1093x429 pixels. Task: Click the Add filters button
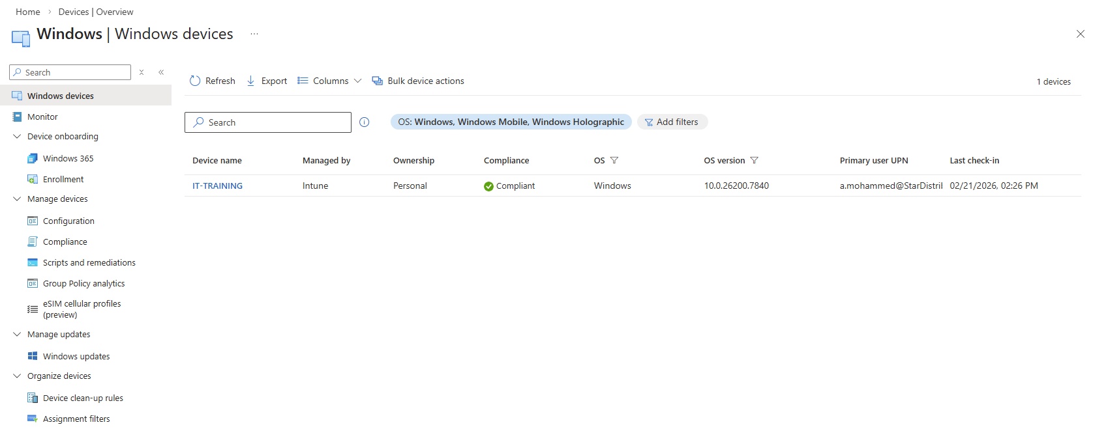(x=672, y=122)
